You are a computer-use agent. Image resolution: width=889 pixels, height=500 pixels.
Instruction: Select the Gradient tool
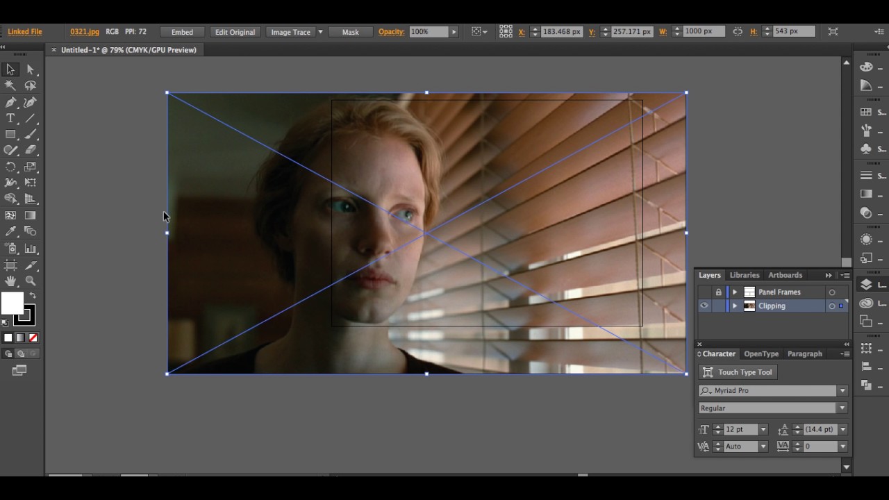click(x=31, y=215)
